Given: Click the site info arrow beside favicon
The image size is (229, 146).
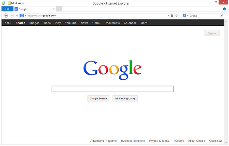Looking at the screenshot, I should click(25, 16).
